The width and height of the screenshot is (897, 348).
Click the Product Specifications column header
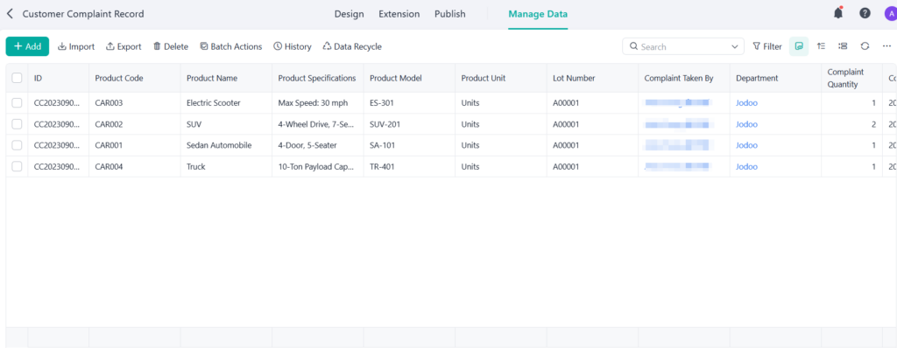click(x=317, y=79)
